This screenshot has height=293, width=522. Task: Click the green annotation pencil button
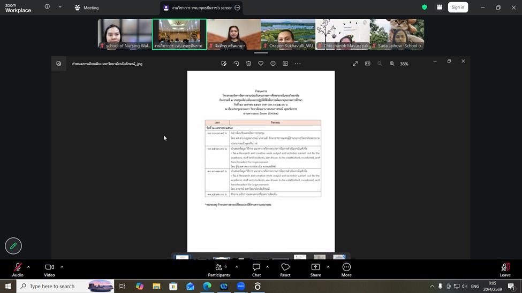coord(13,246)
